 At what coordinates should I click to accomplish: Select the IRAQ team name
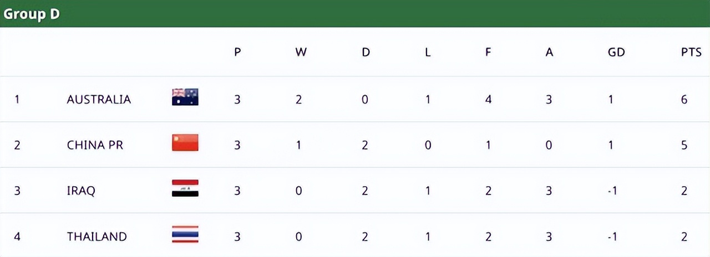[81, 191]
